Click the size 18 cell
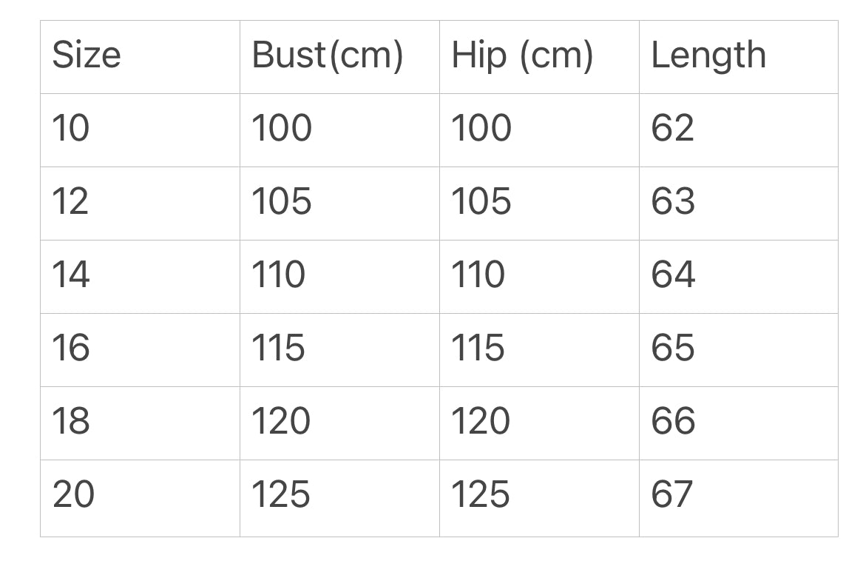 (141, 423)
